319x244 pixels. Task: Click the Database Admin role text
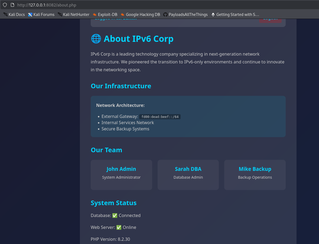[x=188, y=177]
